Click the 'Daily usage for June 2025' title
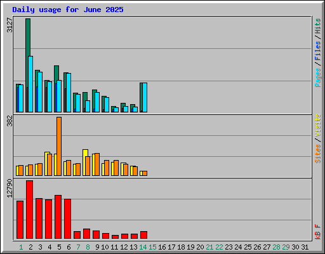The width and height of the screenshot is (325, 254). point(68,10)
